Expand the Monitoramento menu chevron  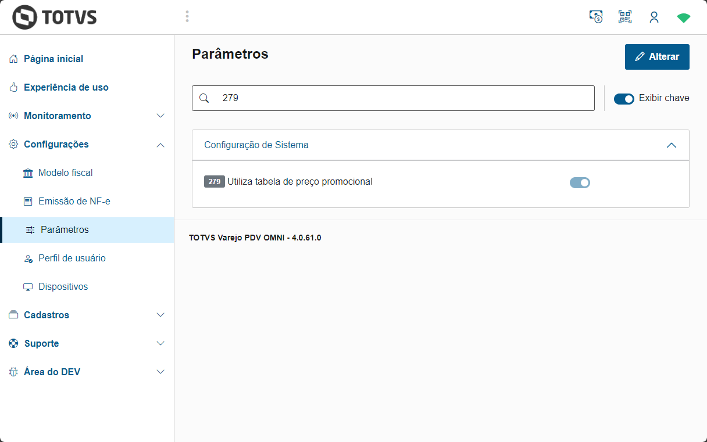[x=161, y=116]
